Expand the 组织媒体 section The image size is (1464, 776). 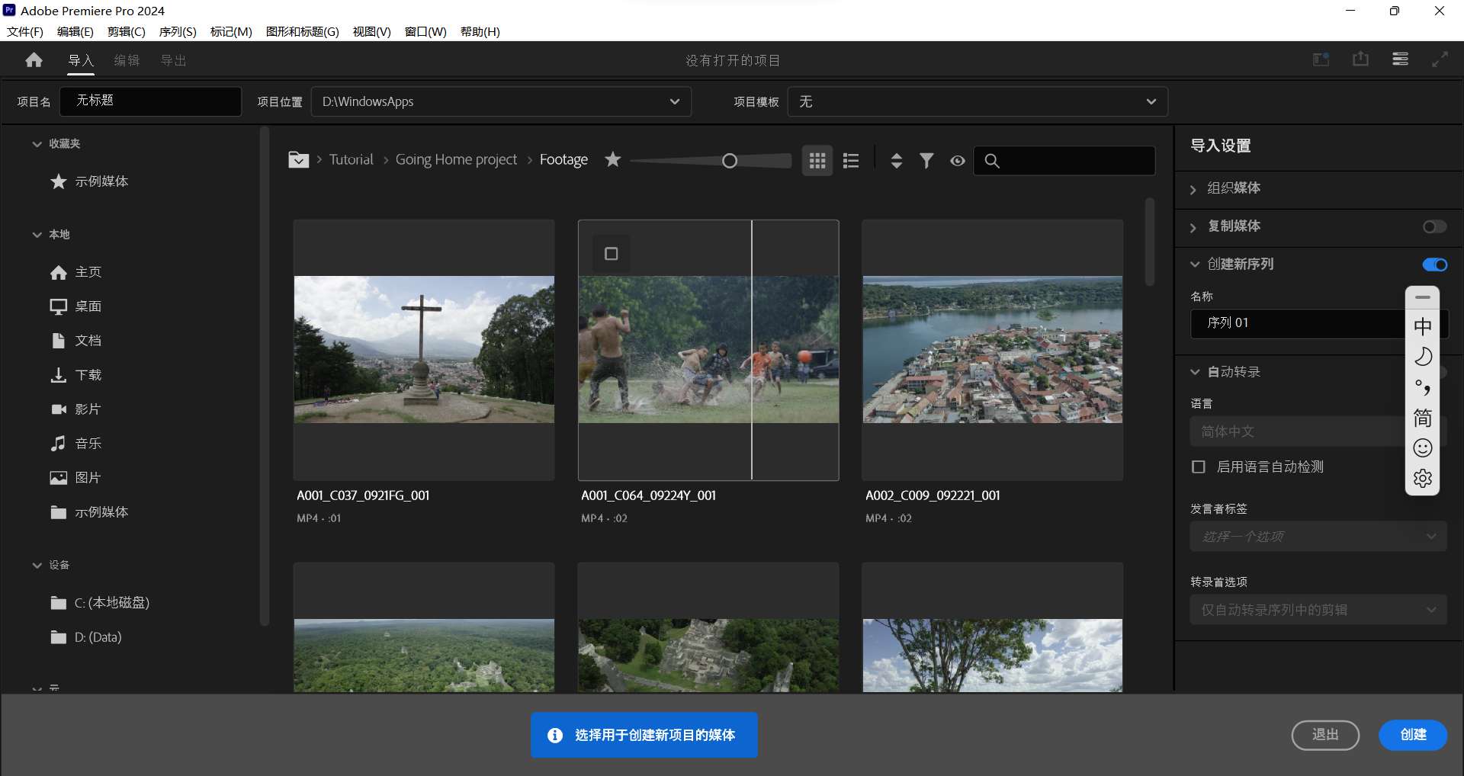[x=1194, y=189]
